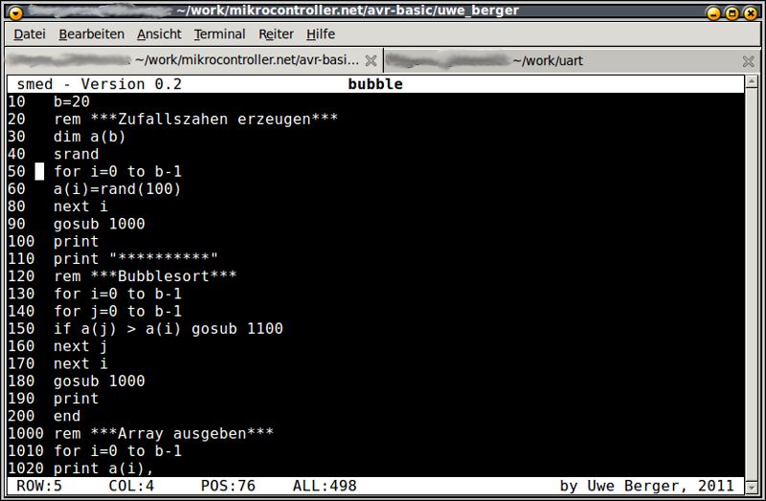This screenshot has height=501, width=766.
Task: Click the window menu icon in title bar
Action: pos(15,12)
